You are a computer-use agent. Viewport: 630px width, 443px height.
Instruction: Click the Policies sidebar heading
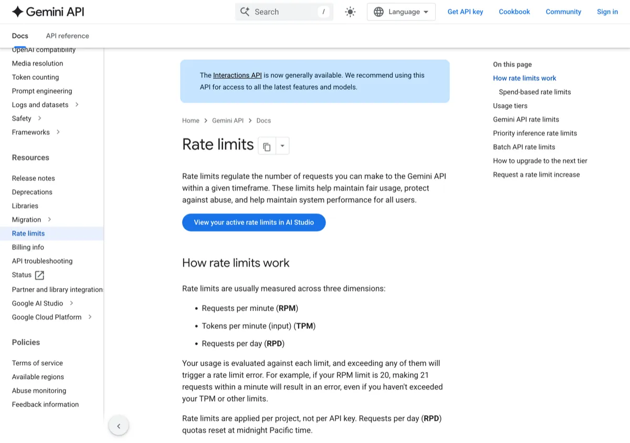pos(26,342)
